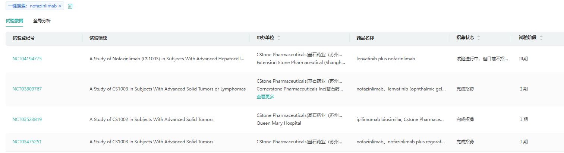Open trial NCT03523819
This screenshot has width=564, height=153.
coord(27,119)
